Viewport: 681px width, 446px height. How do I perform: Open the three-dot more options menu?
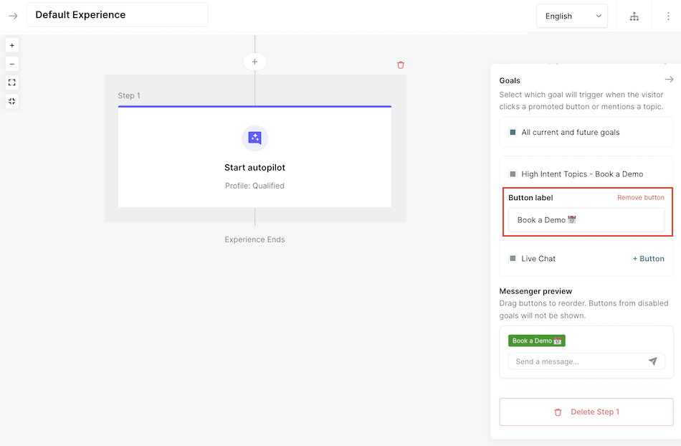668,16
